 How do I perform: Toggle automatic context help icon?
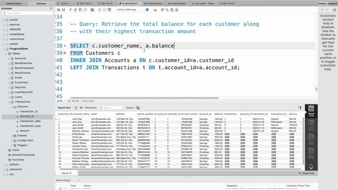tap(334, 9)
